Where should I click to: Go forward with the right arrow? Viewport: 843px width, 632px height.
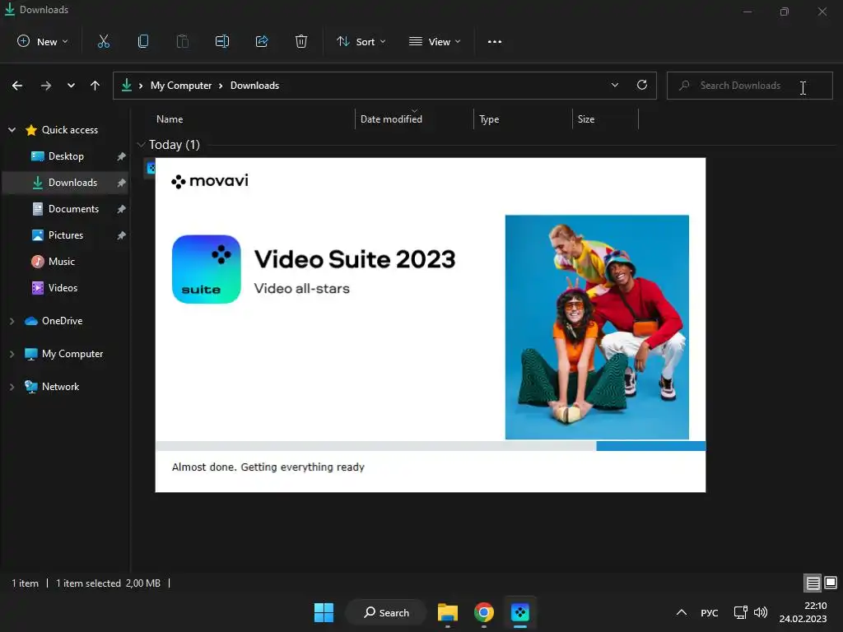point(46,86)
